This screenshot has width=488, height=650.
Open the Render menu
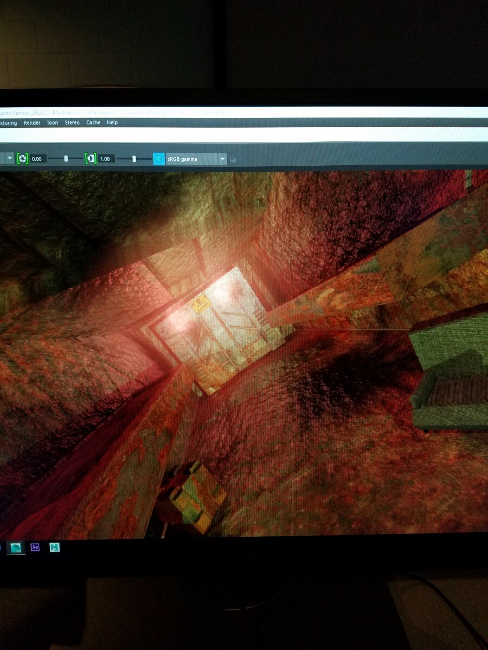click(32, 123)
